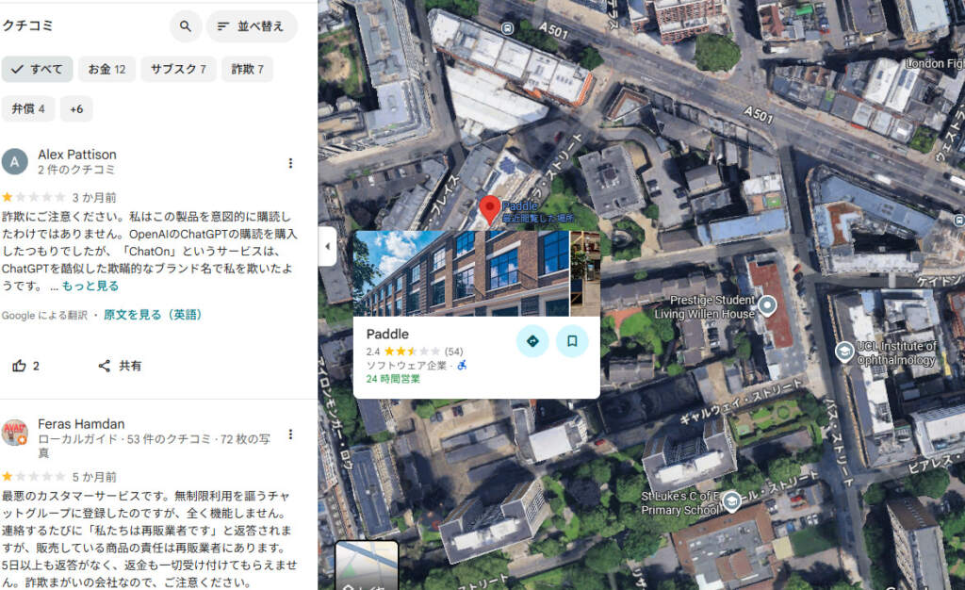Select St Luke's Primary School marker

tap(731, 501)
